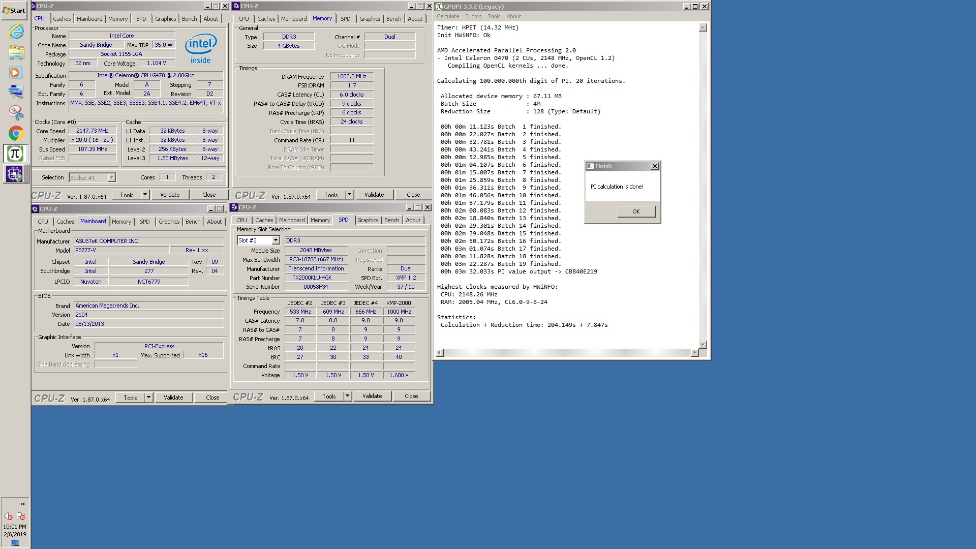Click the BIOS date 08/13/2013 field
Viewport: 976px width, 549px height.
tap(148, 324)
